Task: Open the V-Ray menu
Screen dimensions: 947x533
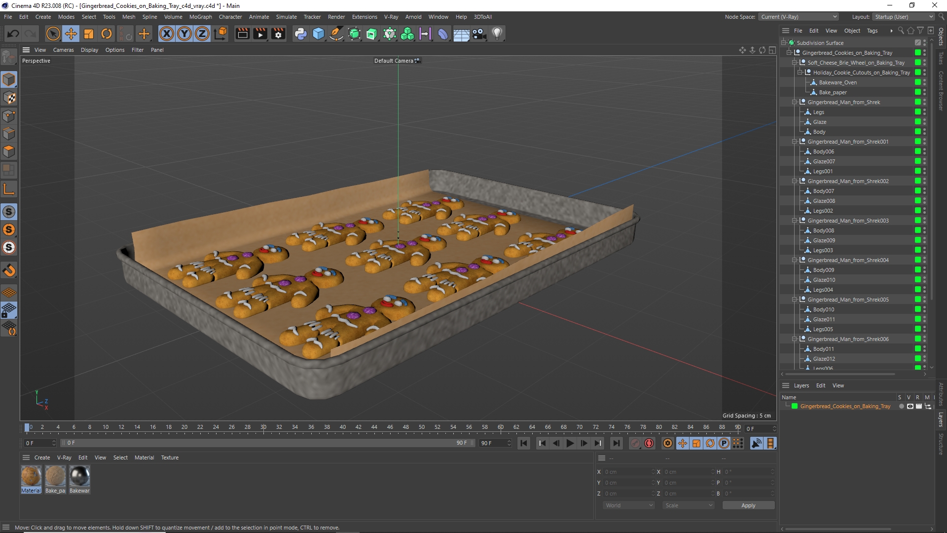Action: pos(391,17)
